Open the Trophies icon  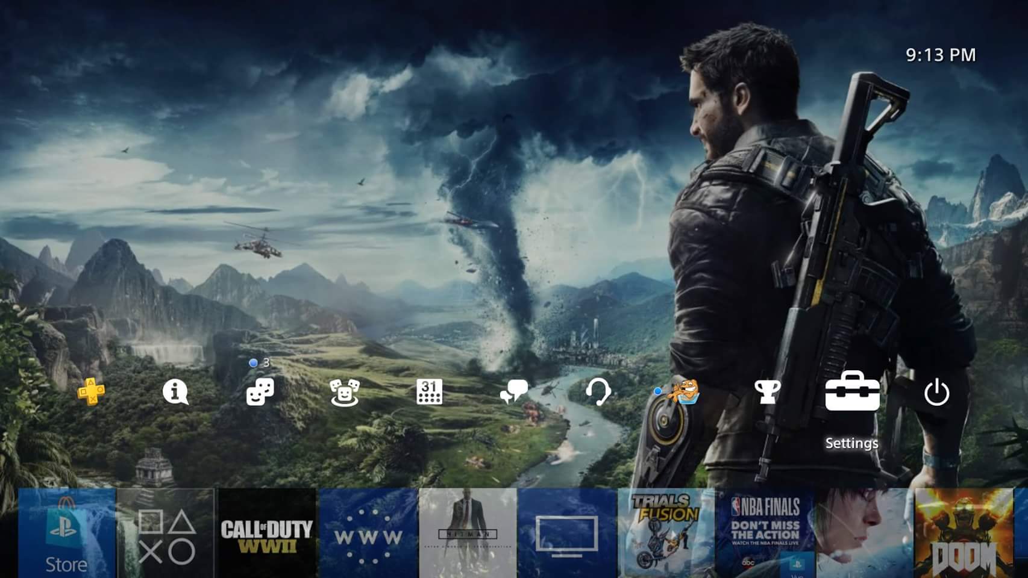[768, 392]
